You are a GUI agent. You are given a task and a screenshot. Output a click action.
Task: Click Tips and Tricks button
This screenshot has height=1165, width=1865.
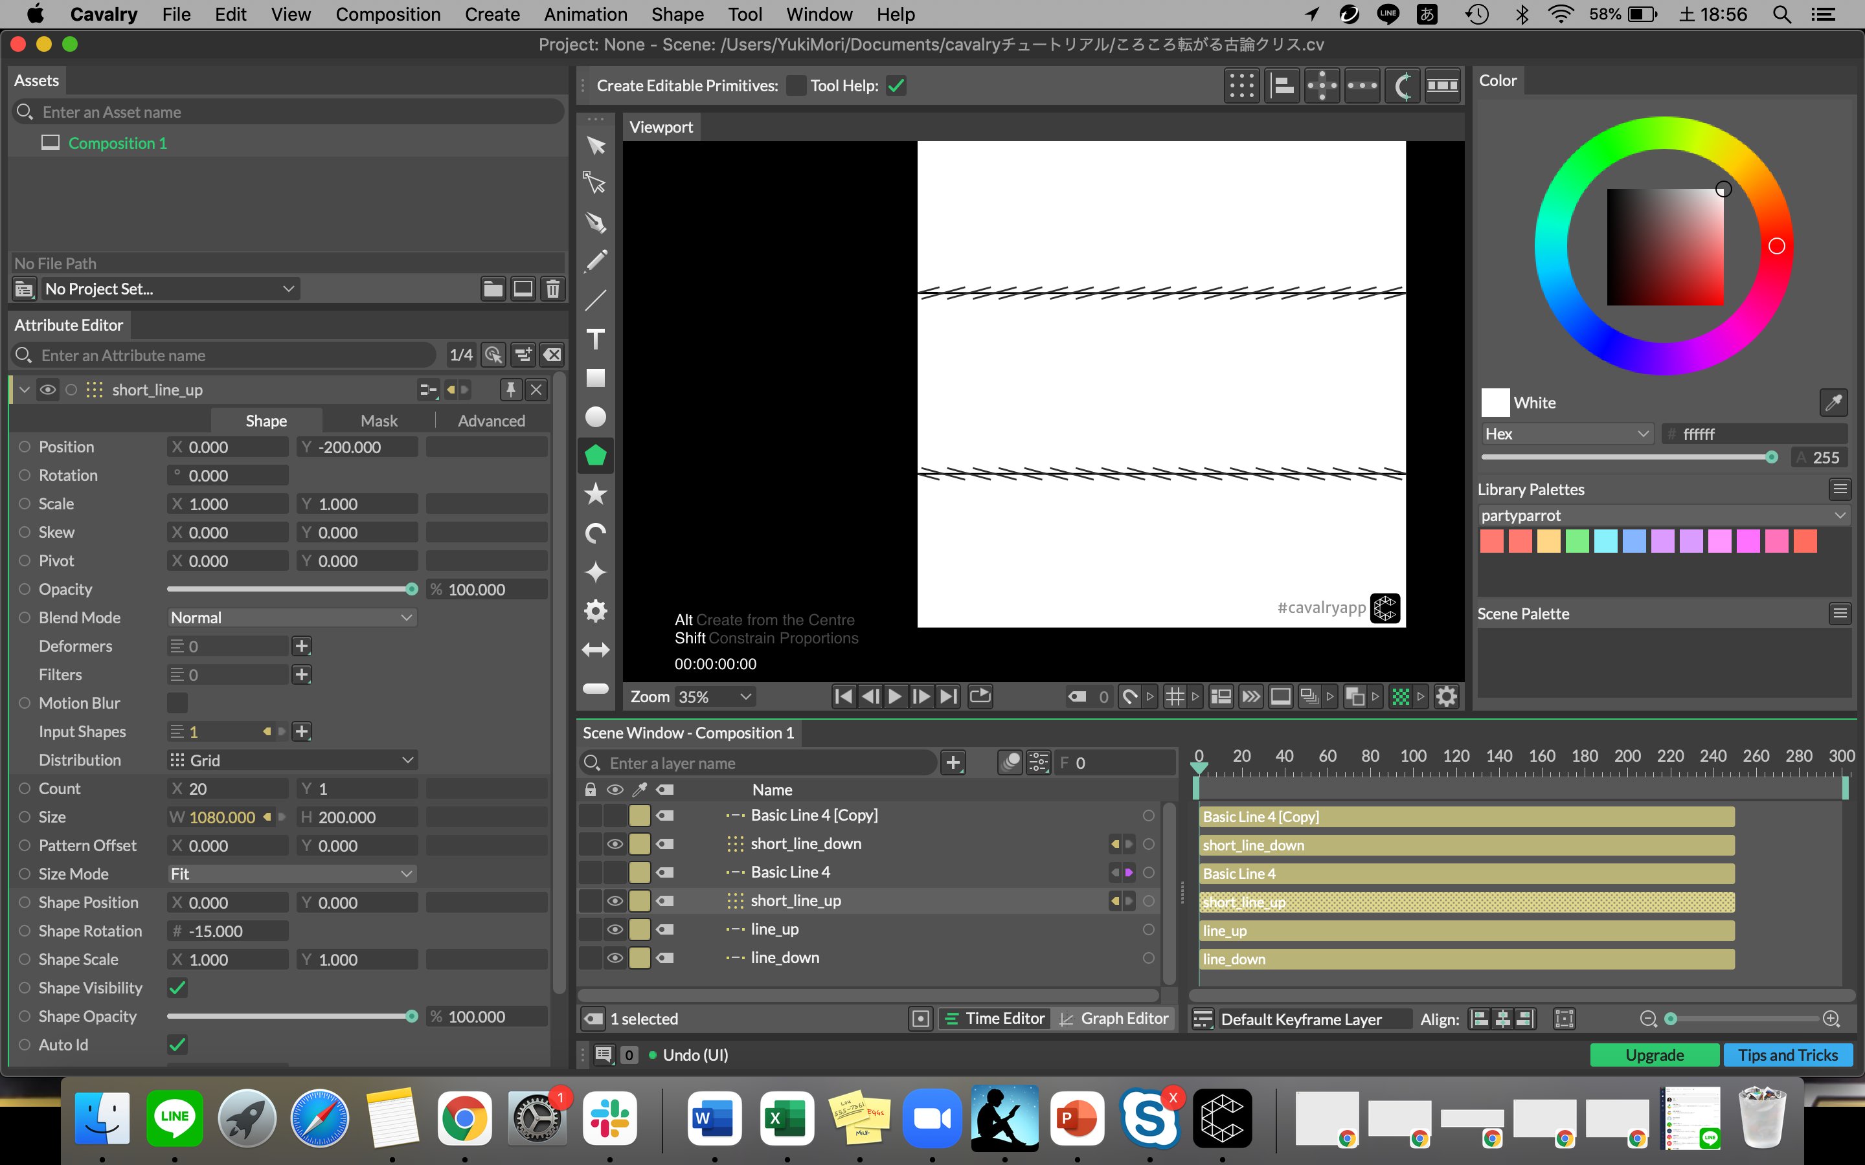click(1788, 1055)
